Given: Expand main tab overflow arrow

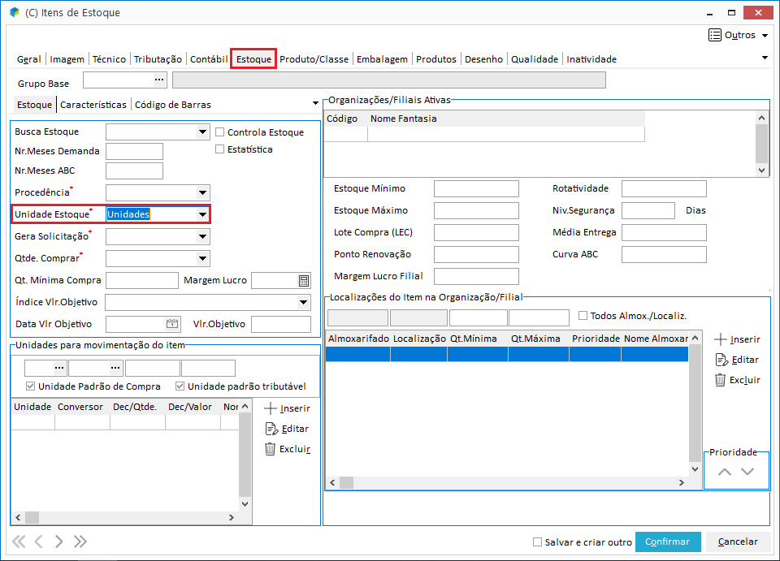Looking at the screenshot, I should [x=765, y=58].
